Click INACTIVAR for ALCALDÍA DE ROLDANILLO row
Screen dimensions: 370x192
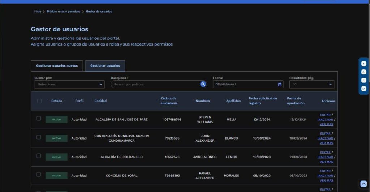point(325,157)
